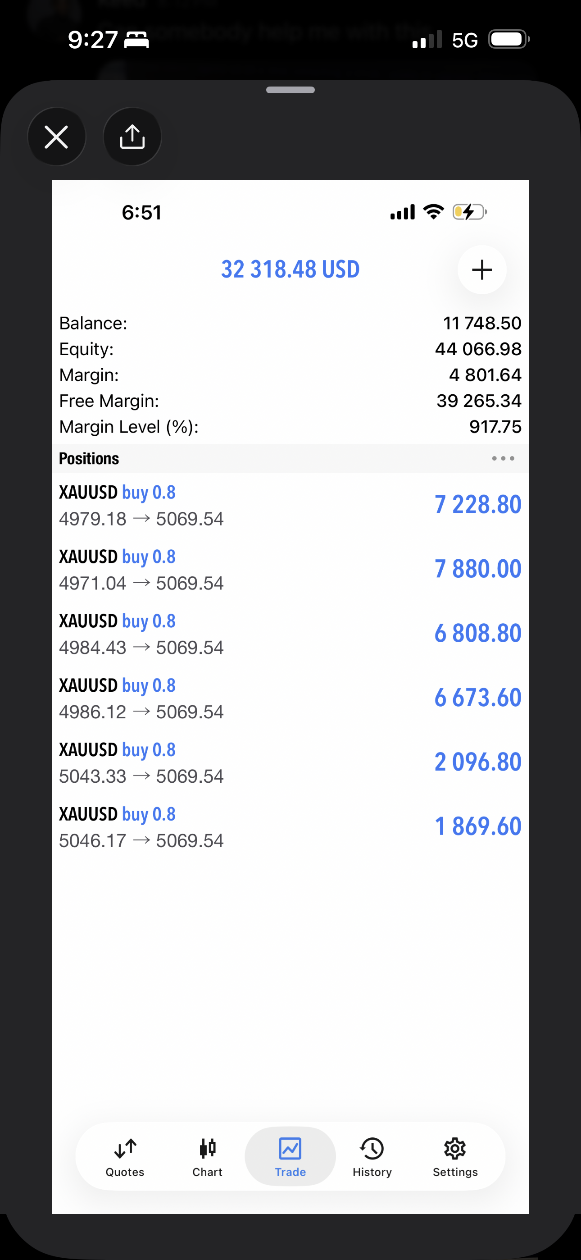This screenshot has height=1260, width=581.
Task: Select the Trade tab icon
Action: pos(290,1149)
